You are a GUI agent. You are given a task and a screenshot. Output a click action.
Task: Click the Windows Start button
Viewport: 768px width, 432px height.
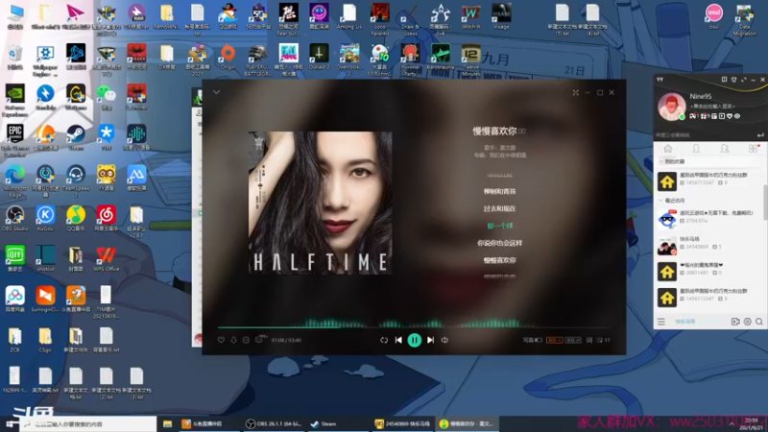10,424
